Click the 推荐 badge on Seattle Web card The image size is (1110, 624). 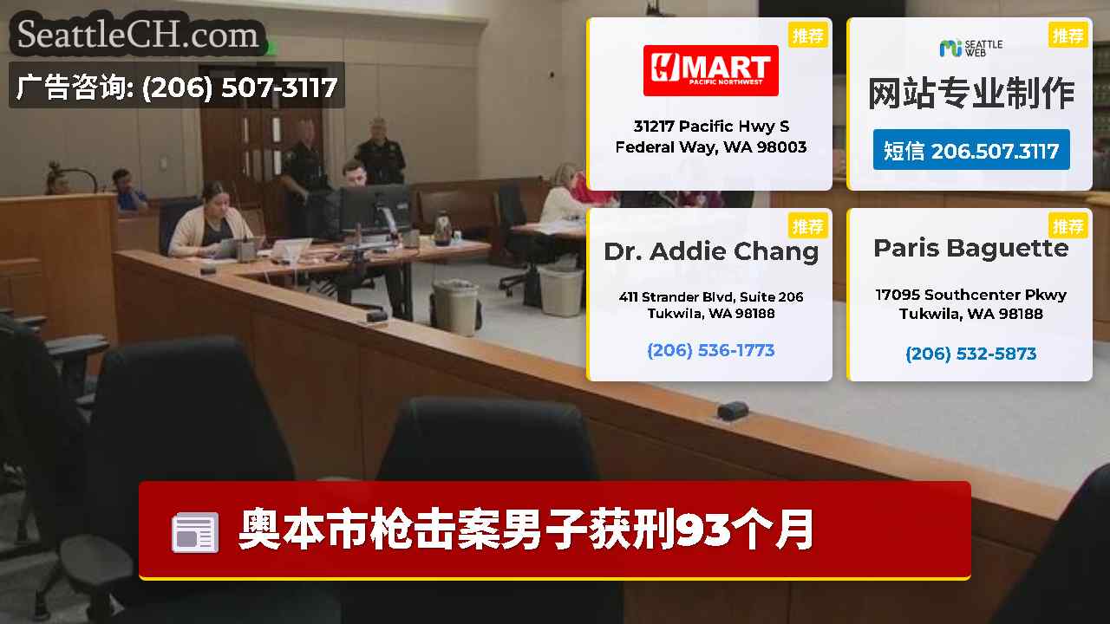(1068, 36)
